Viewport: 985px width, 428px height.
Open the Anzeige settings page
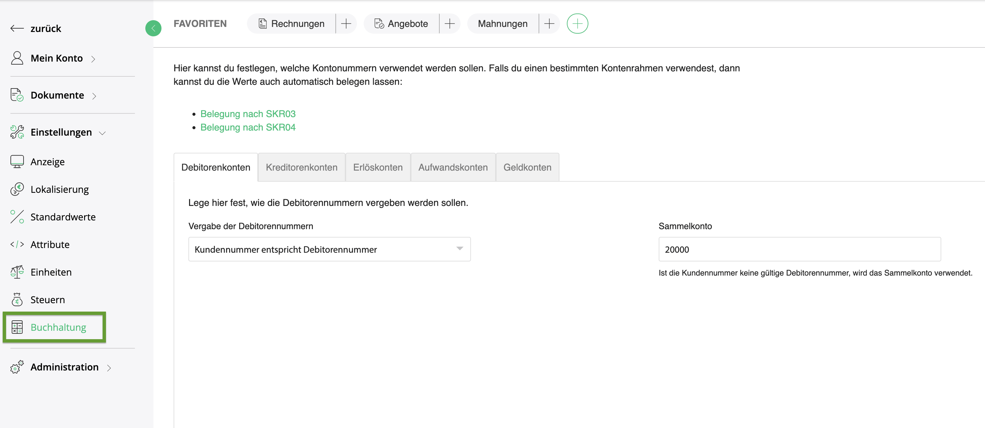47,162
